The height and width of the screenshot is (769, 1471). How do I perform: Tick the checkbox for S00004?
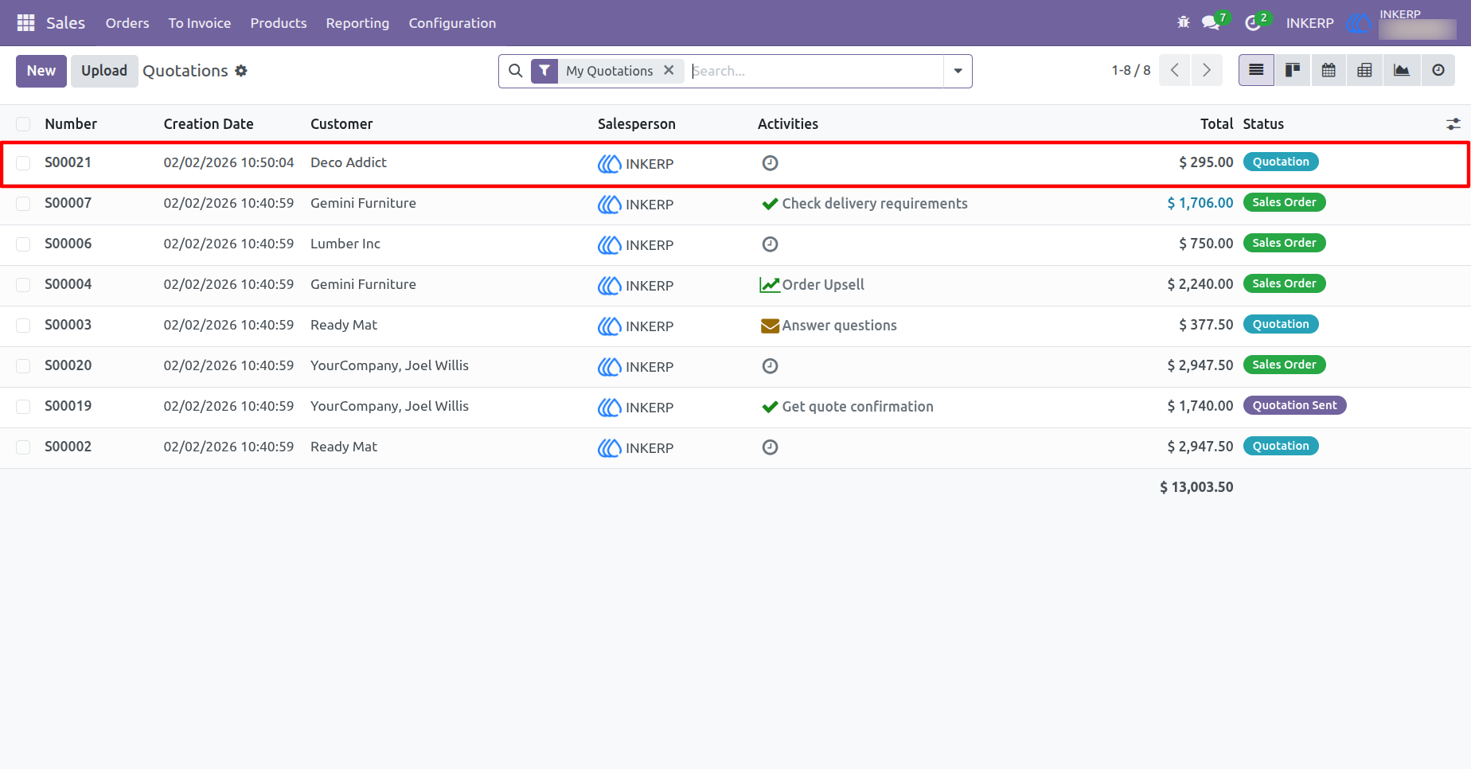(23, 285)
